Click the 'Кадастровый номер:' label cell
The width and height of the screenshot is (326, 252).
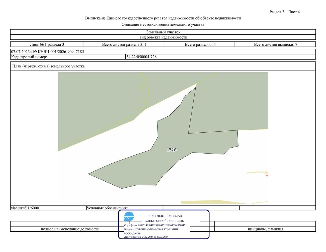pos(68,57)
